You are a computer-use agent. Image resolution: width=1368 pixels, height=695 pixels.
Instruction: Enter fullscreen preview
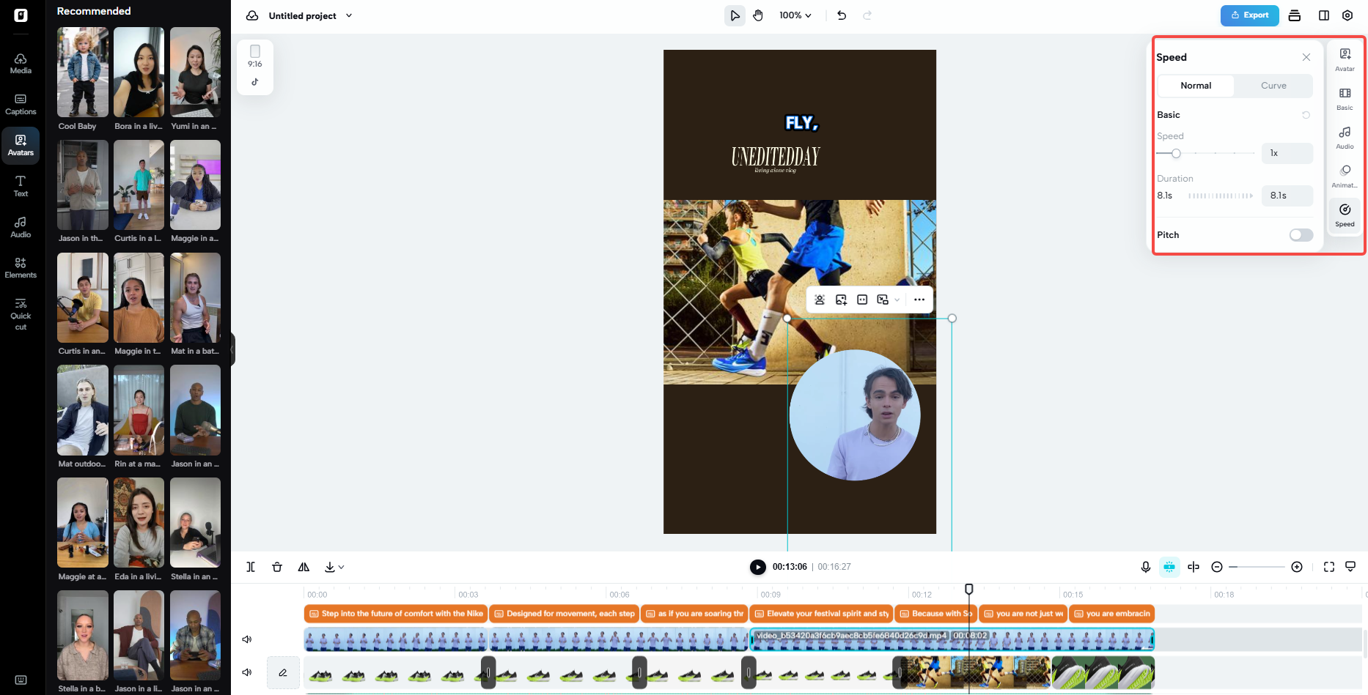[x=1329, y=567]
